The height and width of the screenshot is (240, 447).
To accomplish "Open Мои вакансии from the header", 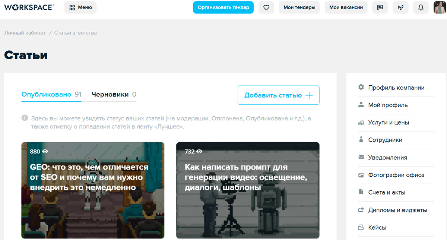I will click(346, 7).
